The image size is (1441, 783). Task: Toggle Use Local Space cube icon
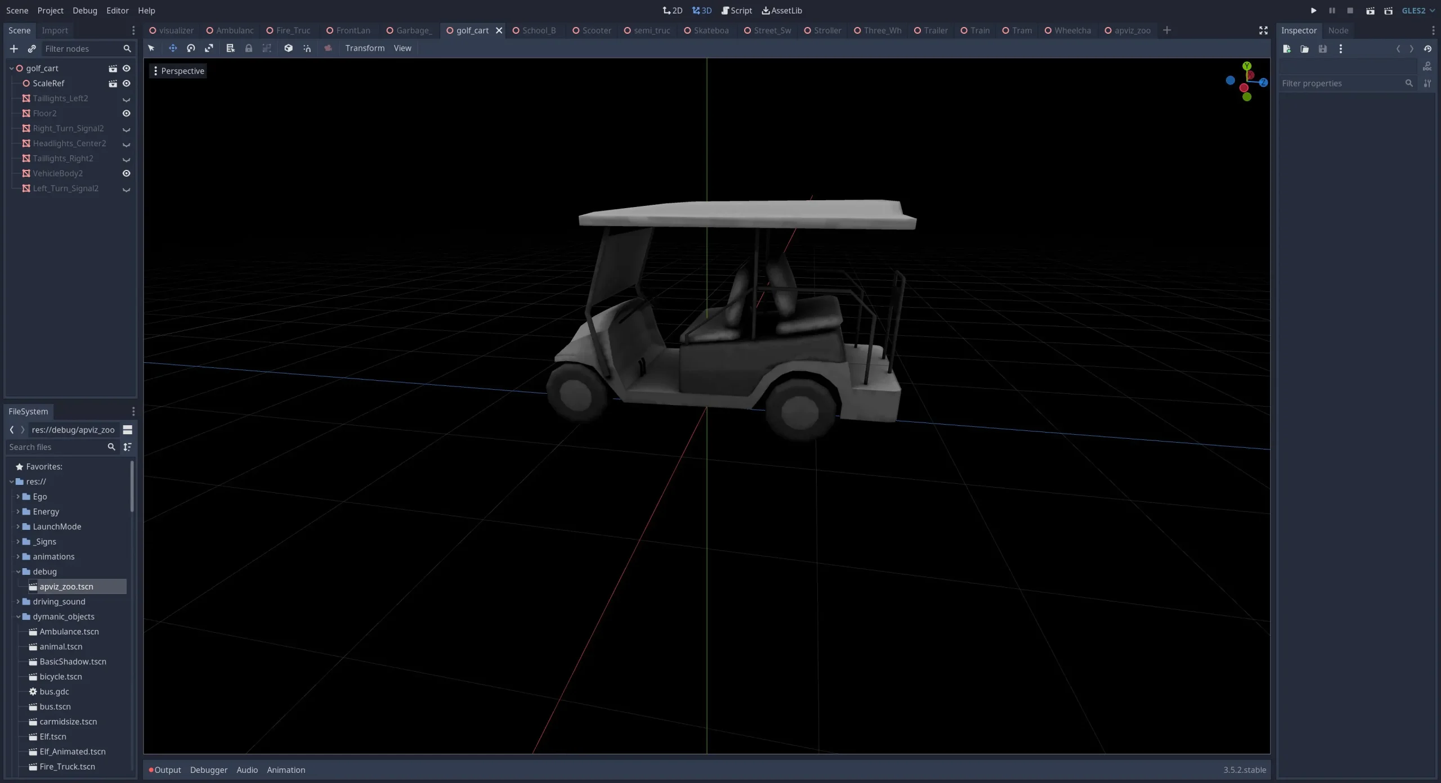tap(288, 48)
